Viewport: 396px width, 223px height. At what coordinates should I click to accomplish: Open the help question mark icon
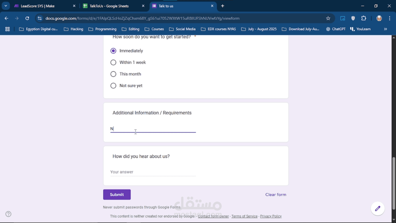[8, 214]
